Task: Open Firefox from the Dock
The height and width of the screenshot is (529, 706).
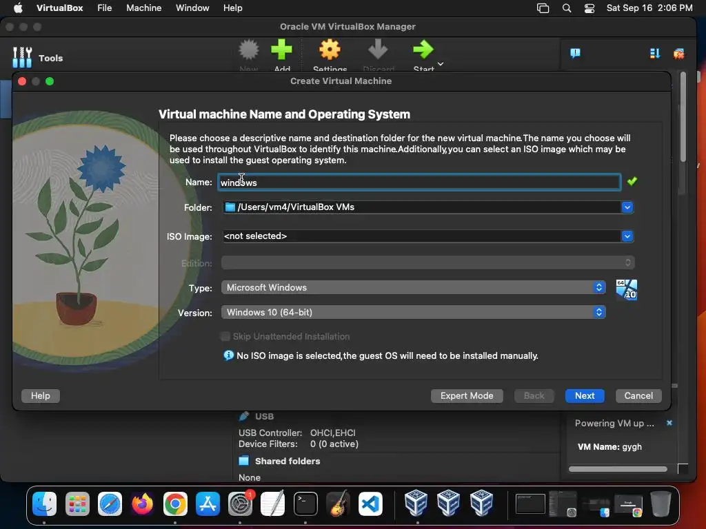Action: (x=142, y=504)
